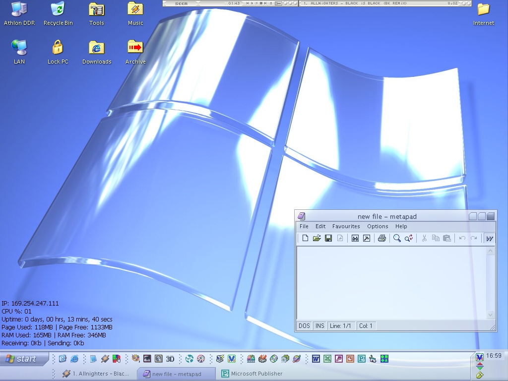Expand the Help menu
The width and height of the screenshot is (508, 381).
[401, 226]
